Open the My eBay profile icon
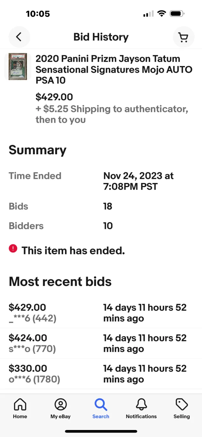Viewport: 202px width, 437px height. click(61, 404)
